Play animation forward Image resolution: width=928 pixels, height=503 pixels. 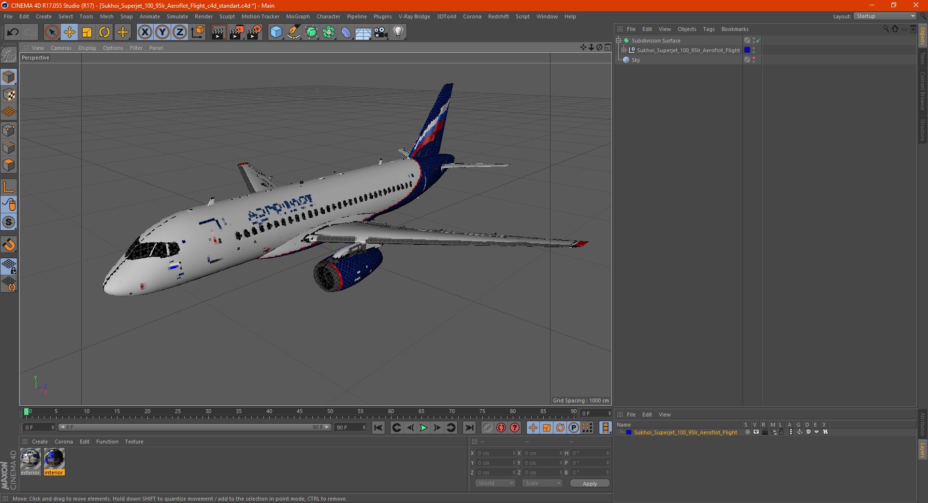423,428
